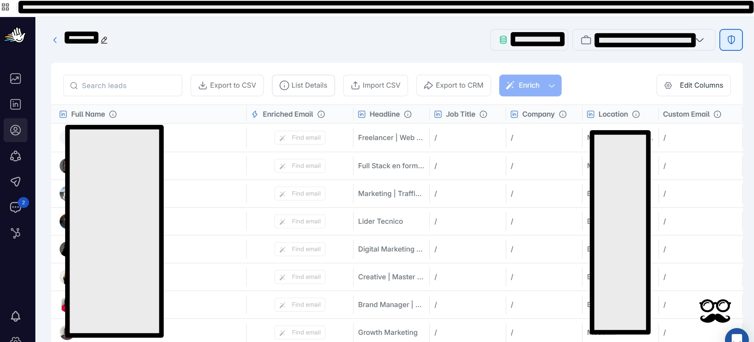Click the briefcase workspace icon
Image resolution: width=754 pixels, height=342 pixels.
click(x=586, y=40)
